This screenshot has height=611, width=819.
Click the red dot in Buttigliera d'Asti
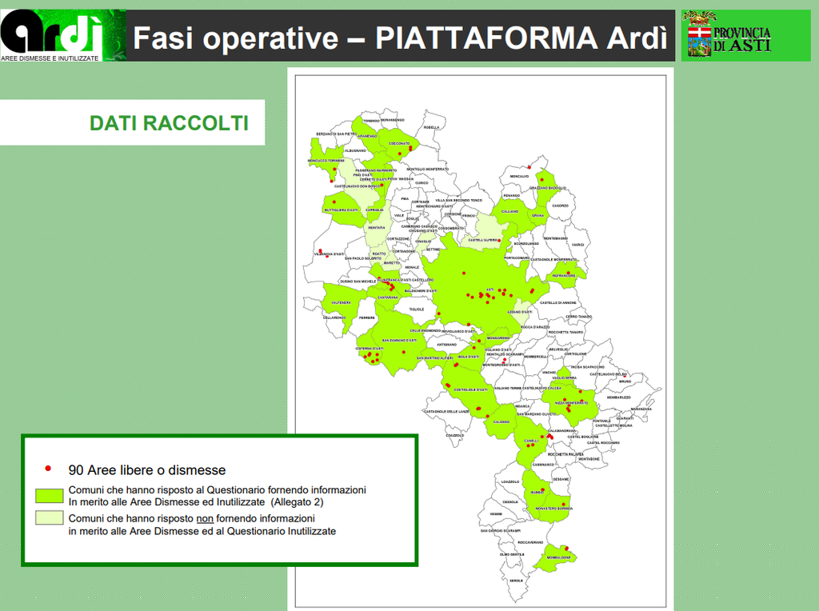click(334, 202)
